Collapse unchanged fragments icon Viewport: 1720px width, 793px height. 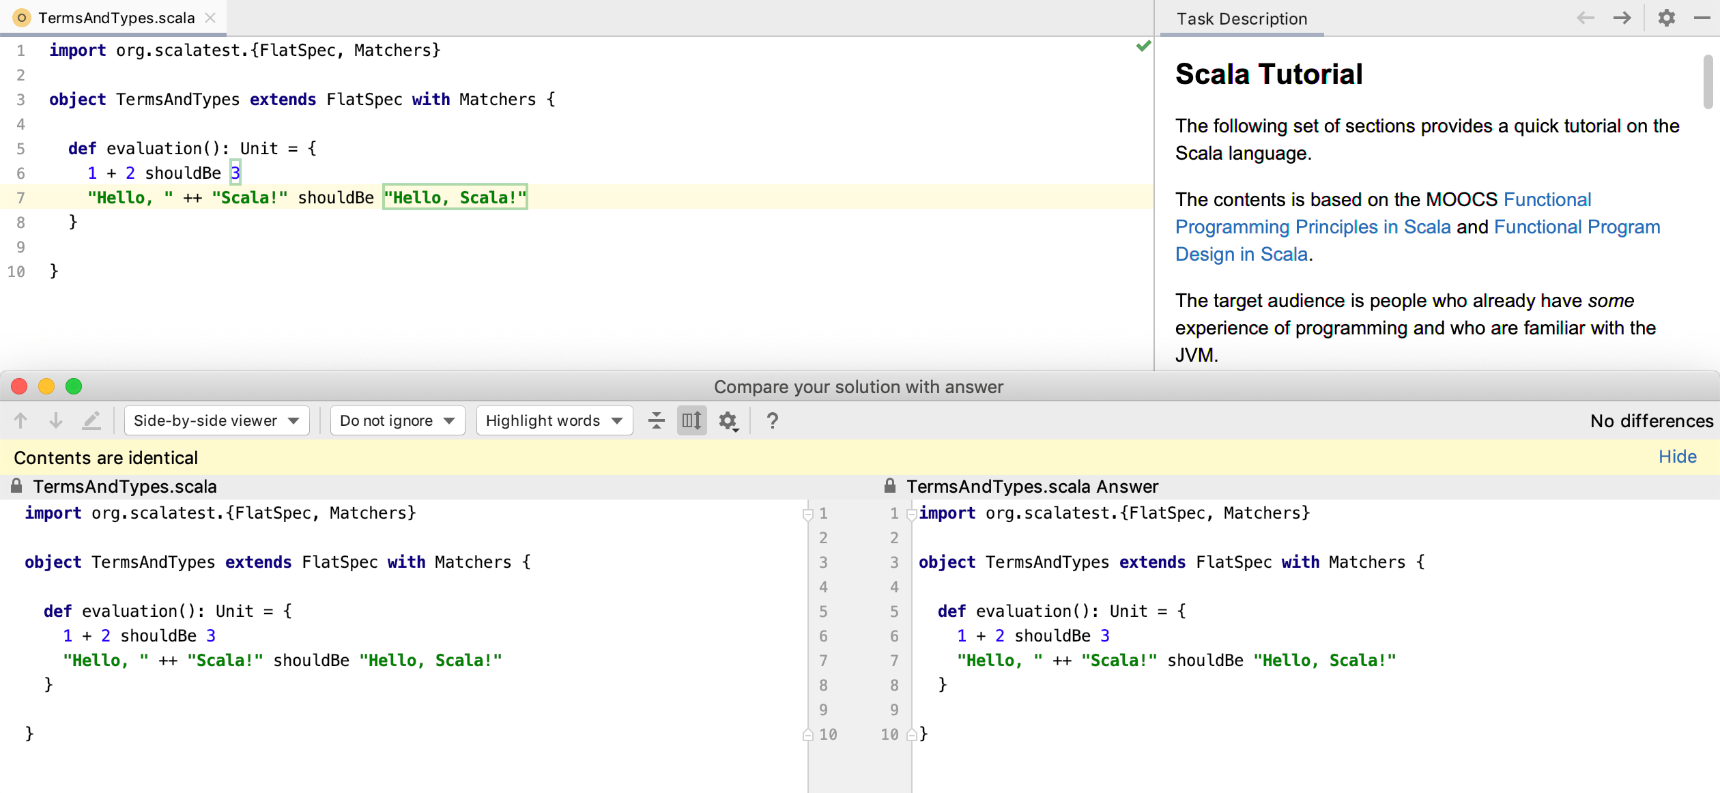pyautogui.click(x=656, y=420)
